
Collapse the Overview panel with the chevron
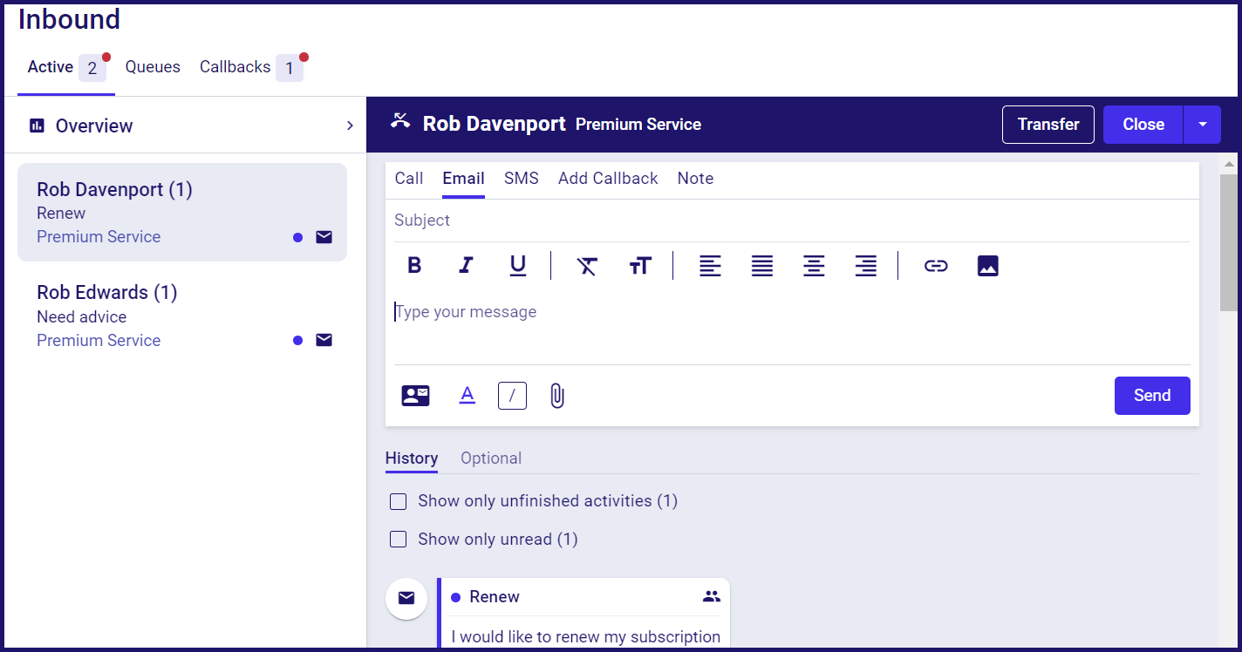click(350, 125)
